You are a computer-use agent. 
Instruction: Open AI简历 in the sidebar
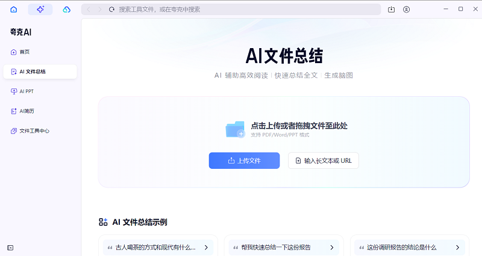tap(40, 111)
